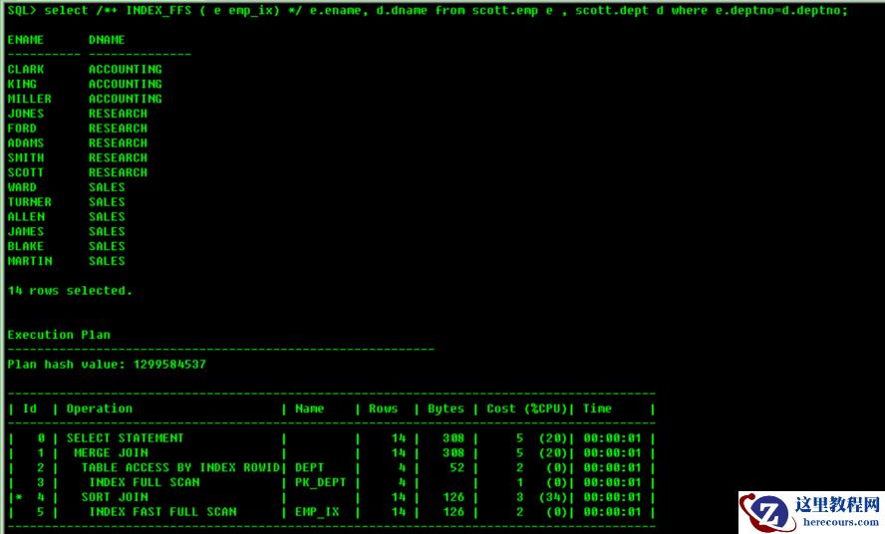Click ACCOUNTING in the CLARK row

tap(126, 70)
